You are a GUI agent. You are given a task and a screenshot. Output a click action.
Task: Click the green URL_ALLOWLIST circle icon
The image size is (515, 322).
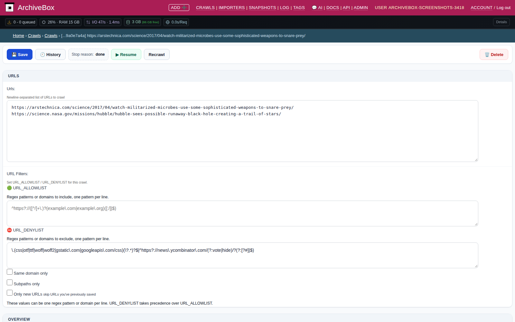[x=9, y=188]
